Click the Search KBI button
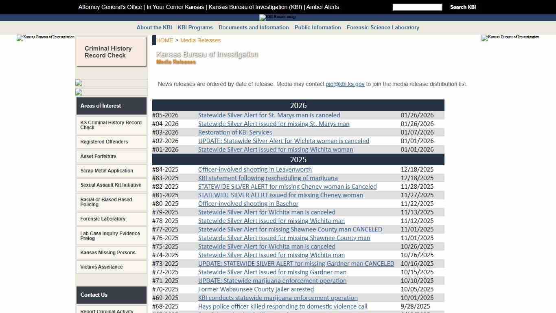556x313 pixels. click(463, 7)
